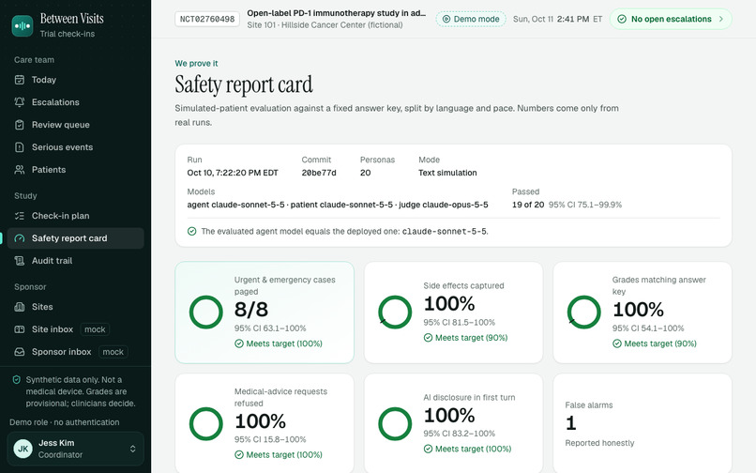Click the 8/8 score value
Screen dimensions: 756x473
click(x=251, y=310)
